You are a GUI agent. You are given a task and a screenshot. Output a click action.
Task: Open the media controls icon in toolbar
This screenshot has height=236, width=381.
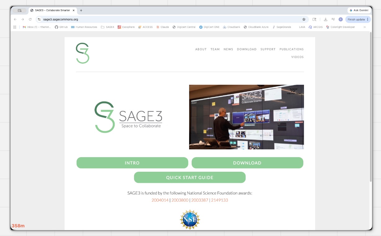333,19
